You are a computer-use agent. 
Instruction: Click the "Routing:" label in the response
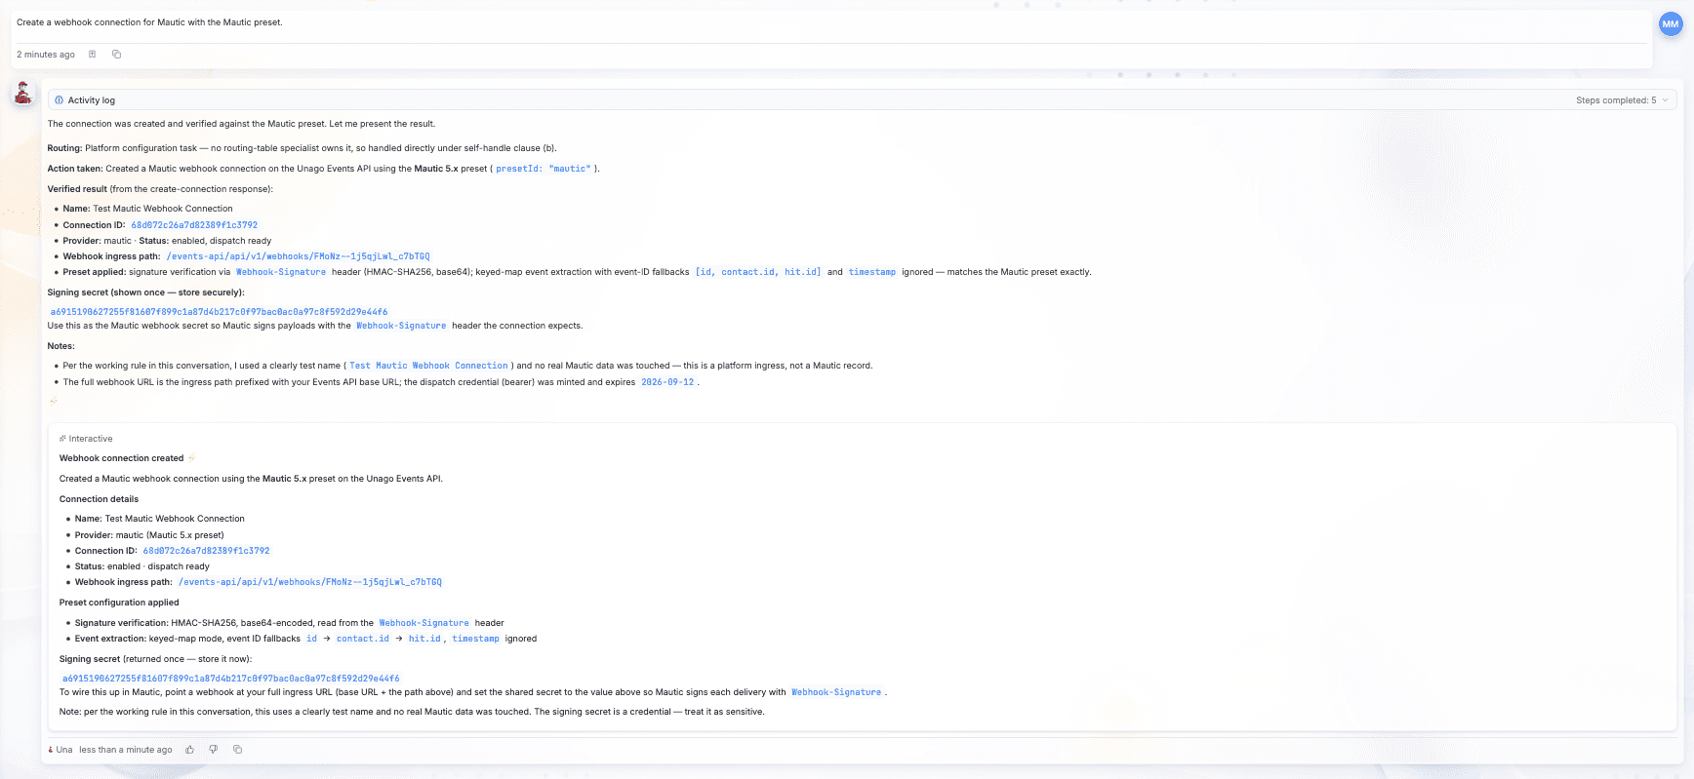64,148
